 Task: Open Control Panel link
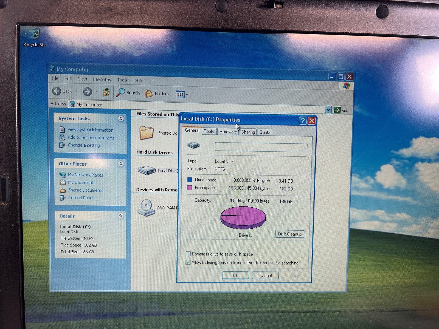tap(81, 198)
